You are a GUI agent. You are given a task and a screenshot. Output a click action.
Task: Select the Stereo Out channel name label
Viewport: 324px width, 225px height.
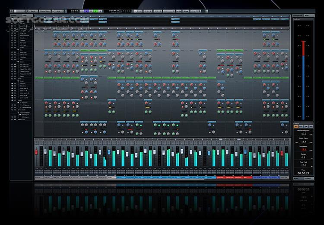[x=285, y=177]
